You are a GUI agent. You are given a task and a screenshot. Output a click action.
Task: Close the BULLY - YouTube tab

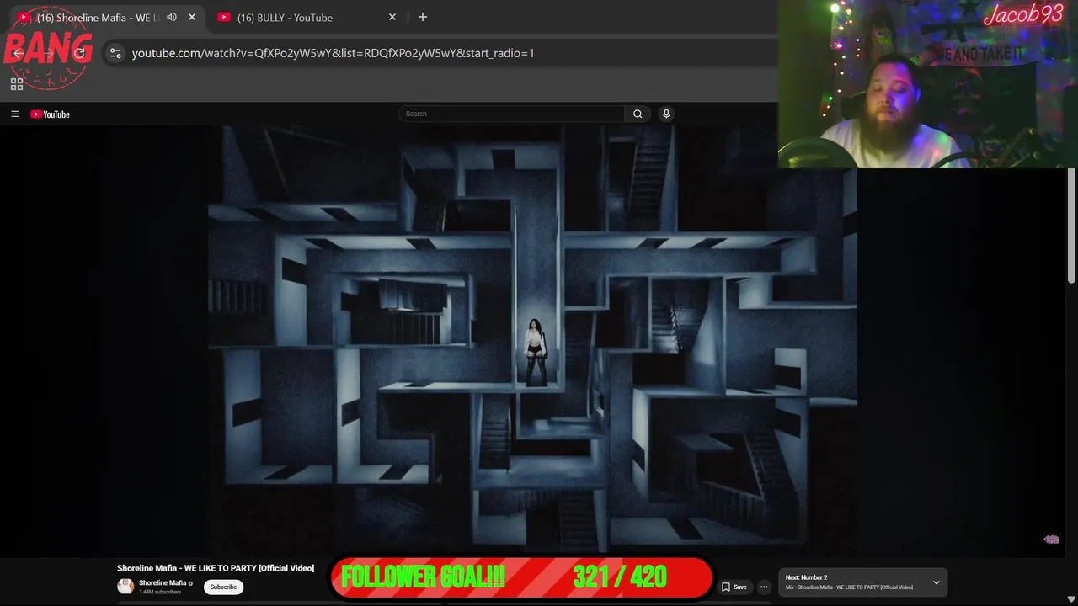392,17
